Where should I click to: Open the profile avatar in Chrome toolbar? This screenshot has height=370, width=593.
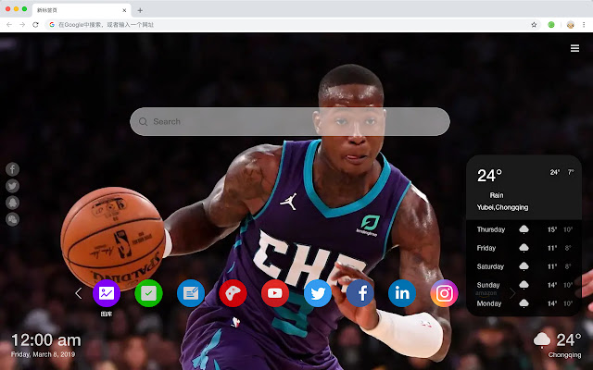pyautogui.click(x=571, y=25)
